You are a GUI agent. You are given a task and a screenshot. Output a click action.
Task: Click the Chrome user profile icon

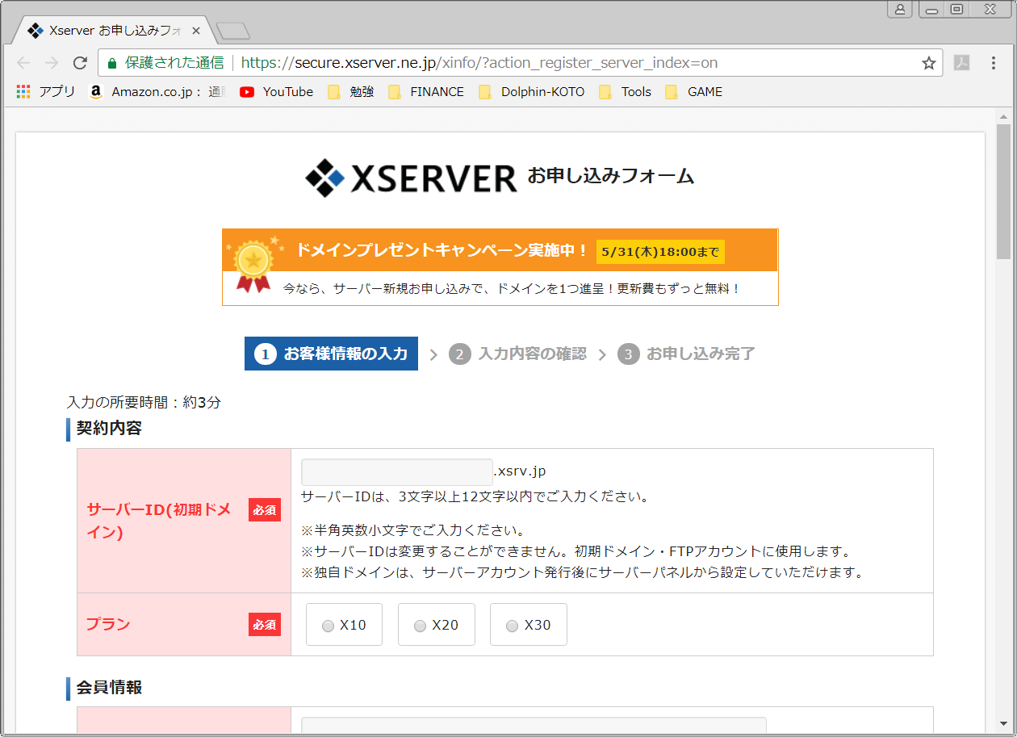(x=900, y=9)
